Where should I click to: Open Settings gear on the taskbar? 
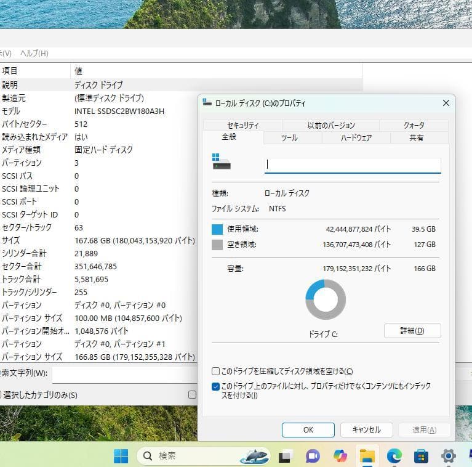448,456
